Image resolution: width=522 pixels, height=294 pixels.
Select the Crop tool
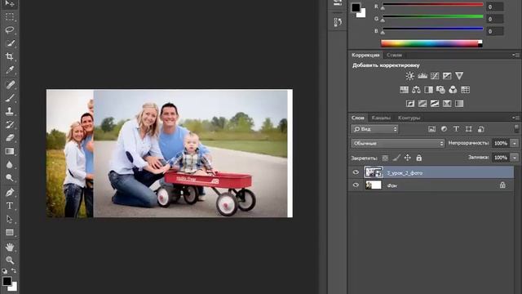click(10, 56)
